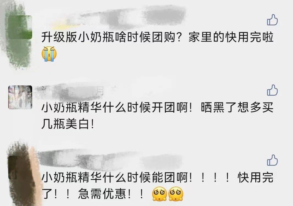Like the comment asking 升级版小奶瓶啥时候团购
The width and height of the screenshot is (293, 206).
[x=272, y=20]
